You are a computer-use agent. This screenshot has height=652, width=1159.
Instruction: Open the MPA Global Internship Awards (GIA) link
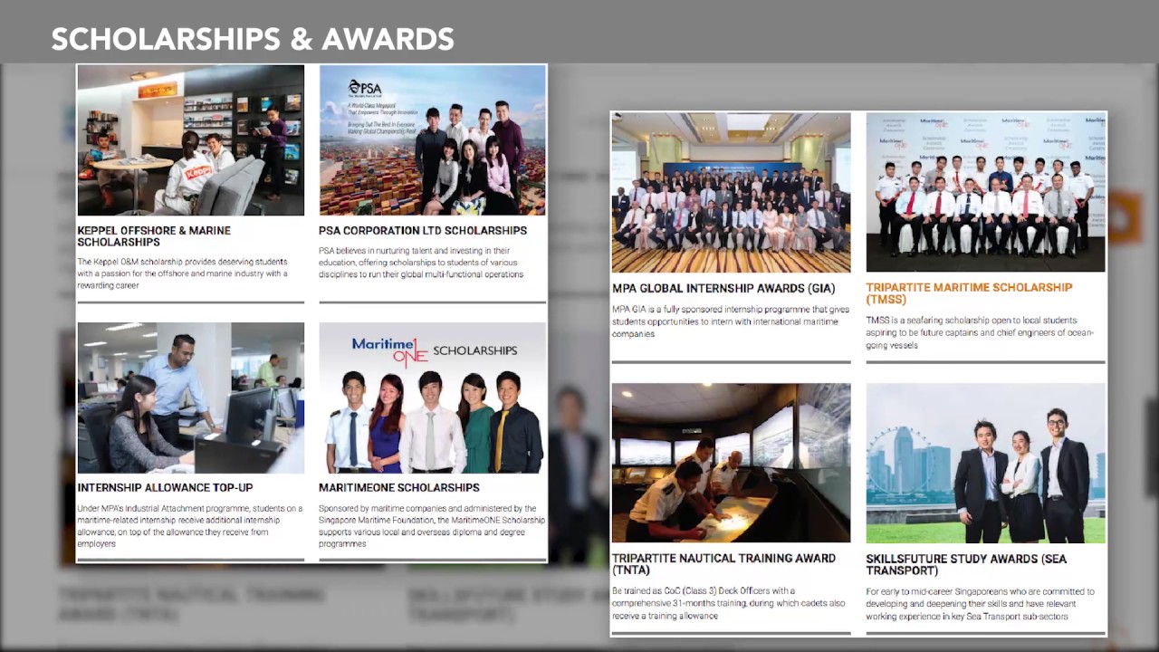point(723,289)
